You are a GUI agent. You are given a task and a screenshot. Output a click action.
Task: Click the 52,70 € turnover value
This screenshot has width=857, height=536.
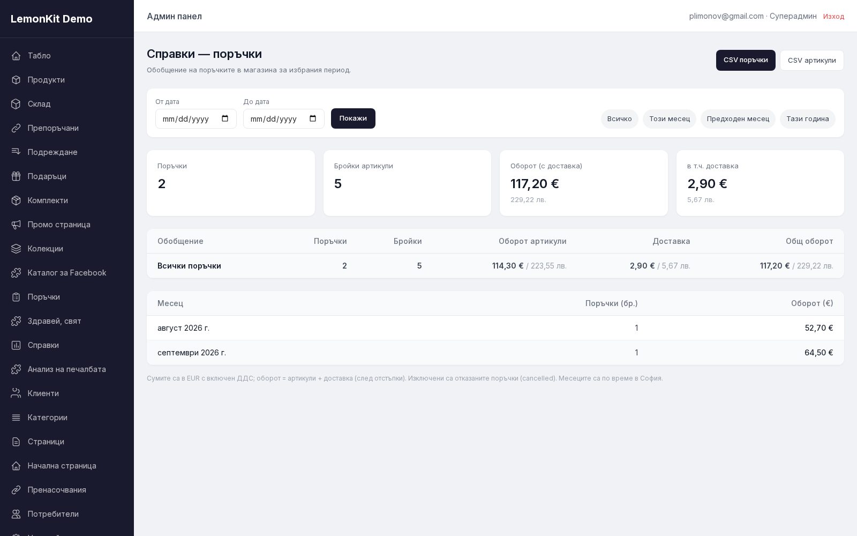coord(819,328)
